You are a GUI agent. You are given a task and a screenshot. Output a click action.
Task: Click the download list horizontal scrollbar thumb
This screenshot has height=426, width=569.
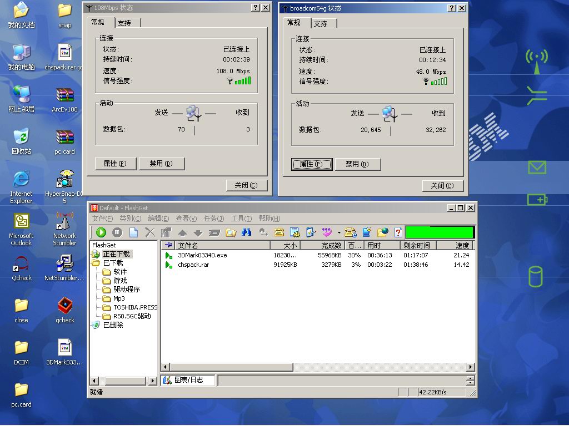232,367
